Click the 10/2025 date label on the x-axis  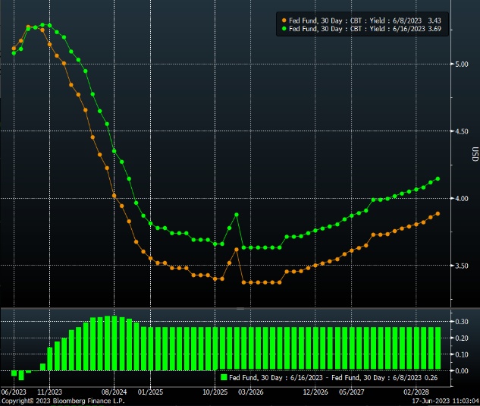[x=215, y=392]
